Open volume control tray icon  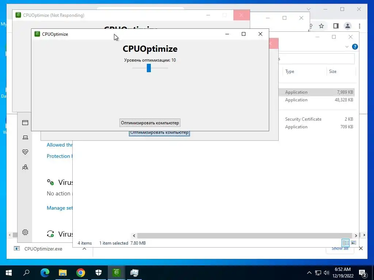pos(327,273)
